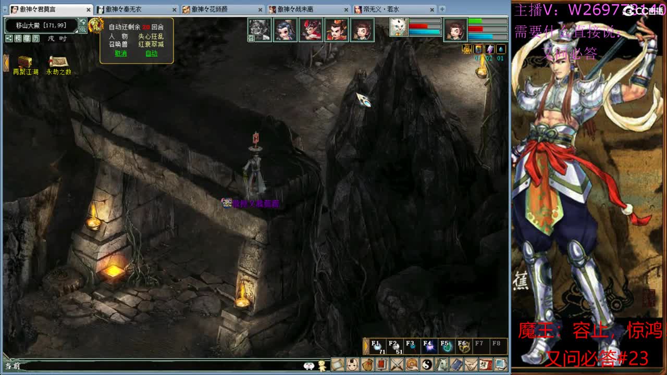Viewport: 667px width, 375px height.
Task: Switch to the 傲神々秦无衣 tab
Action: [137, 9]
